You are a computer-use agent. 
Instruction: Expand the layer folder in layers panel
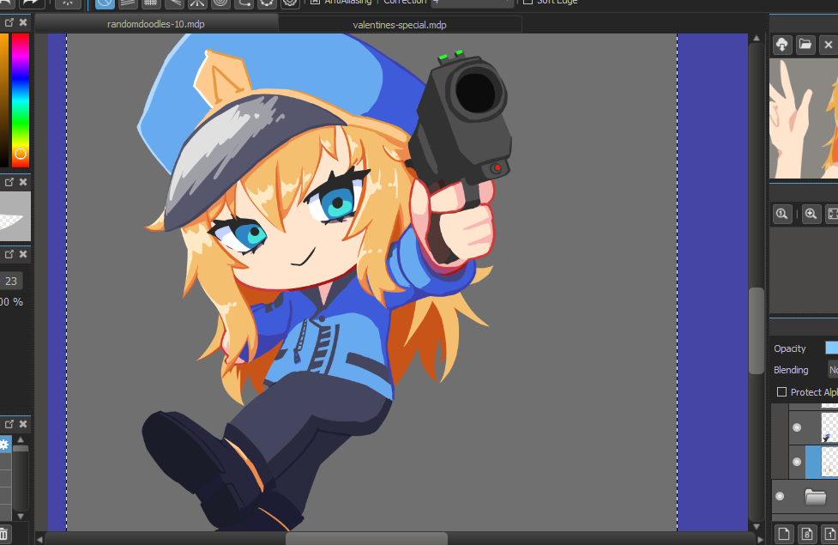[x=815, y=496]
